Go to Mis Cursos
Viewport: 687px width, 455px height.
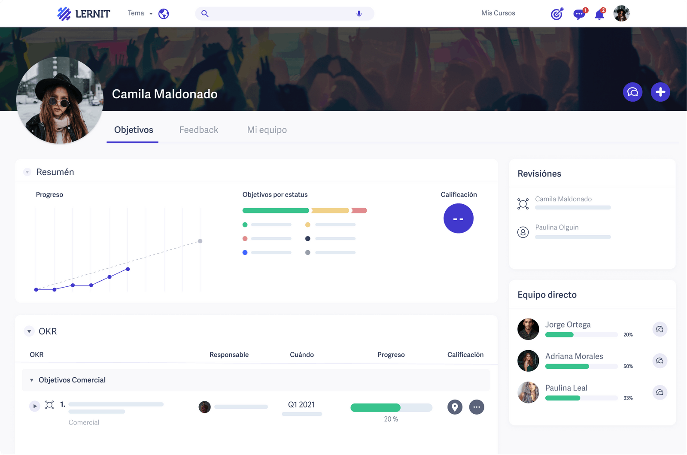(x=498, y=13)
